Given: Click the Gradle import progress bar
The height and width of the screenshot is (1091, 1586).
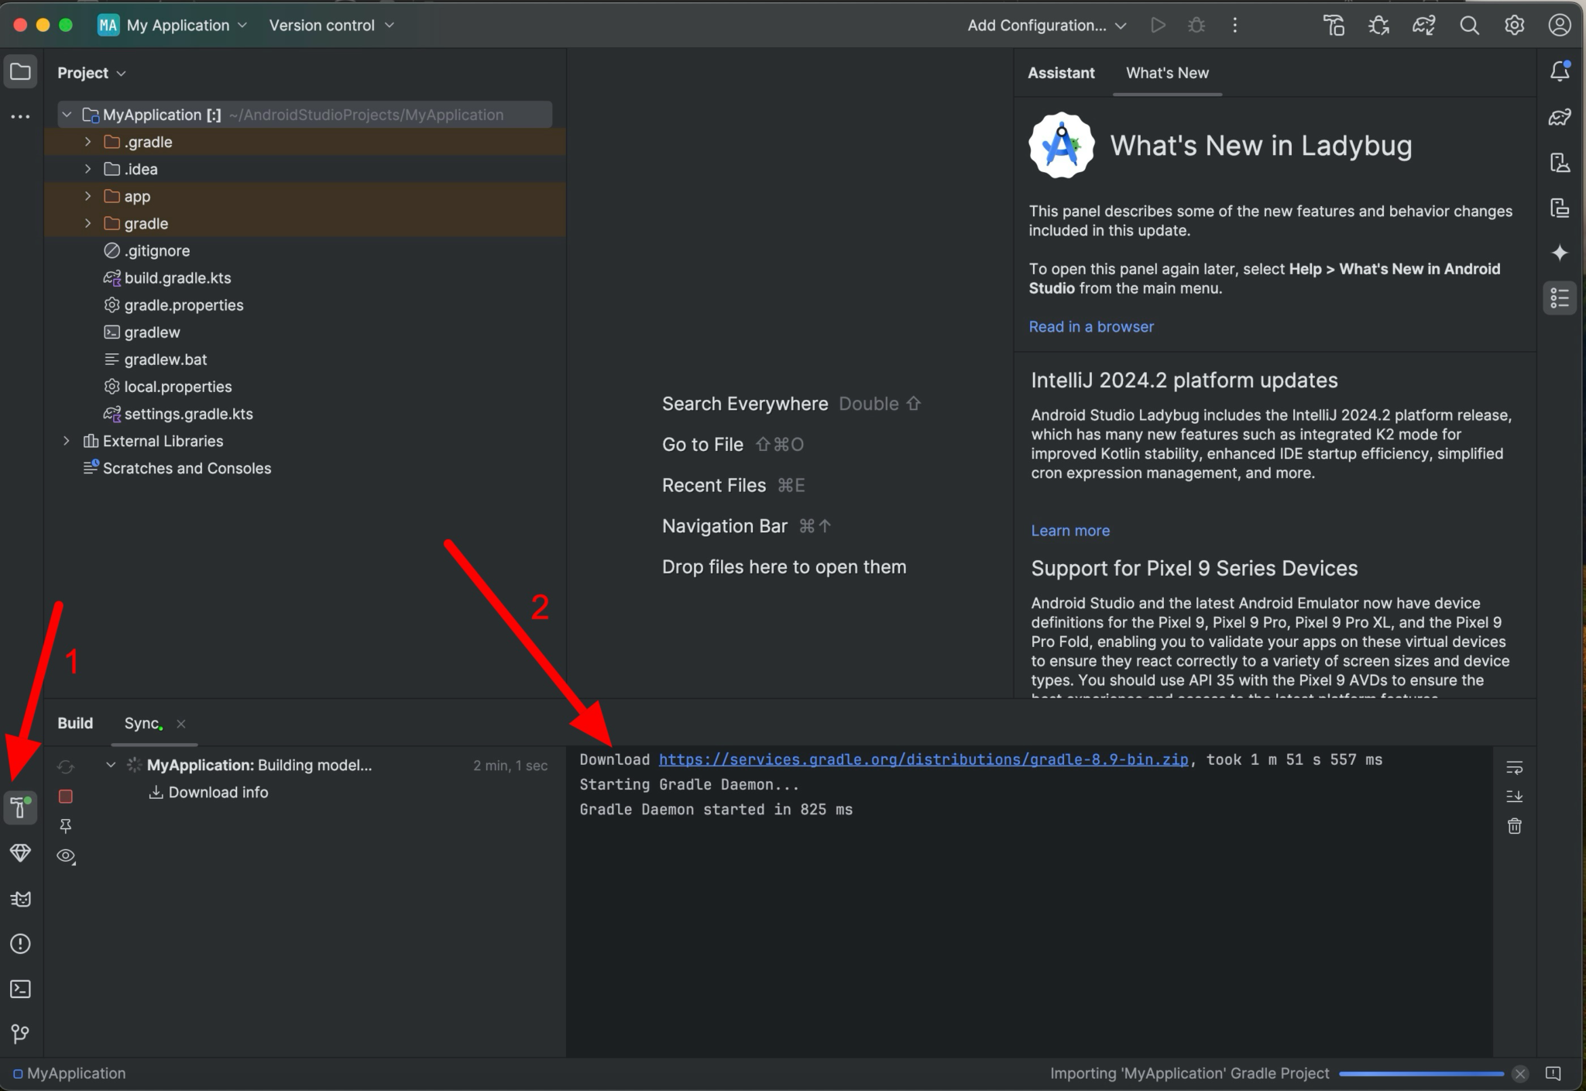Looking at the screenshot, I should tap(1420, 1074).
